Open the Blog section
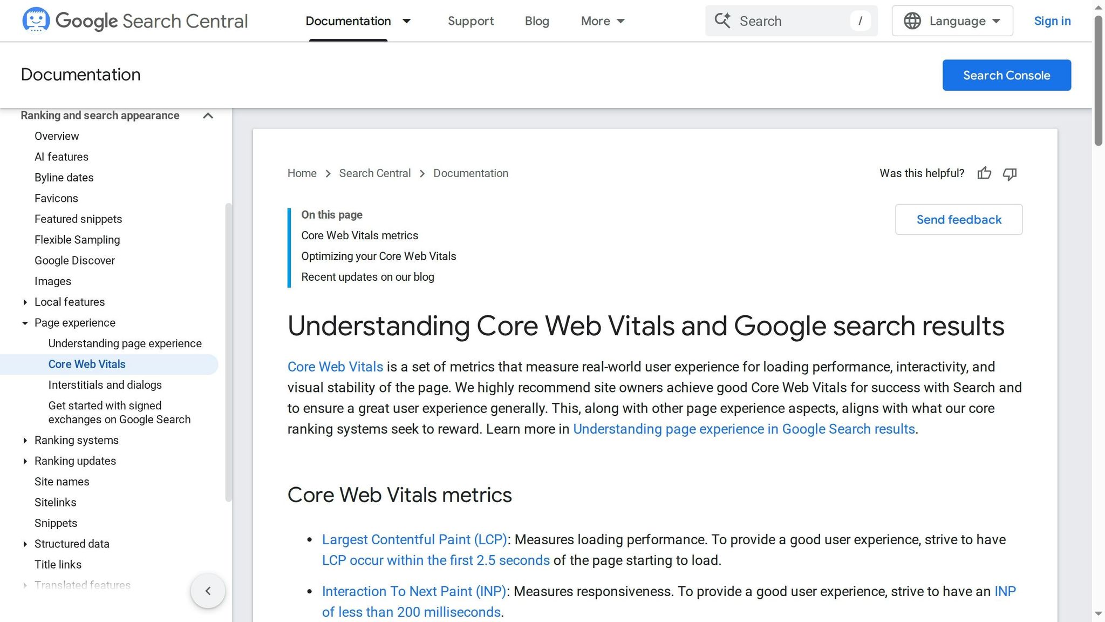The image size is (1105, 622). (537, 21)
